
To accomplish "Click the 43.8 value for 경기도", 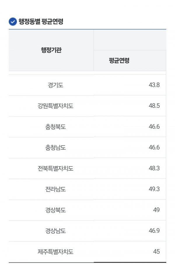I will coord(154,85).
